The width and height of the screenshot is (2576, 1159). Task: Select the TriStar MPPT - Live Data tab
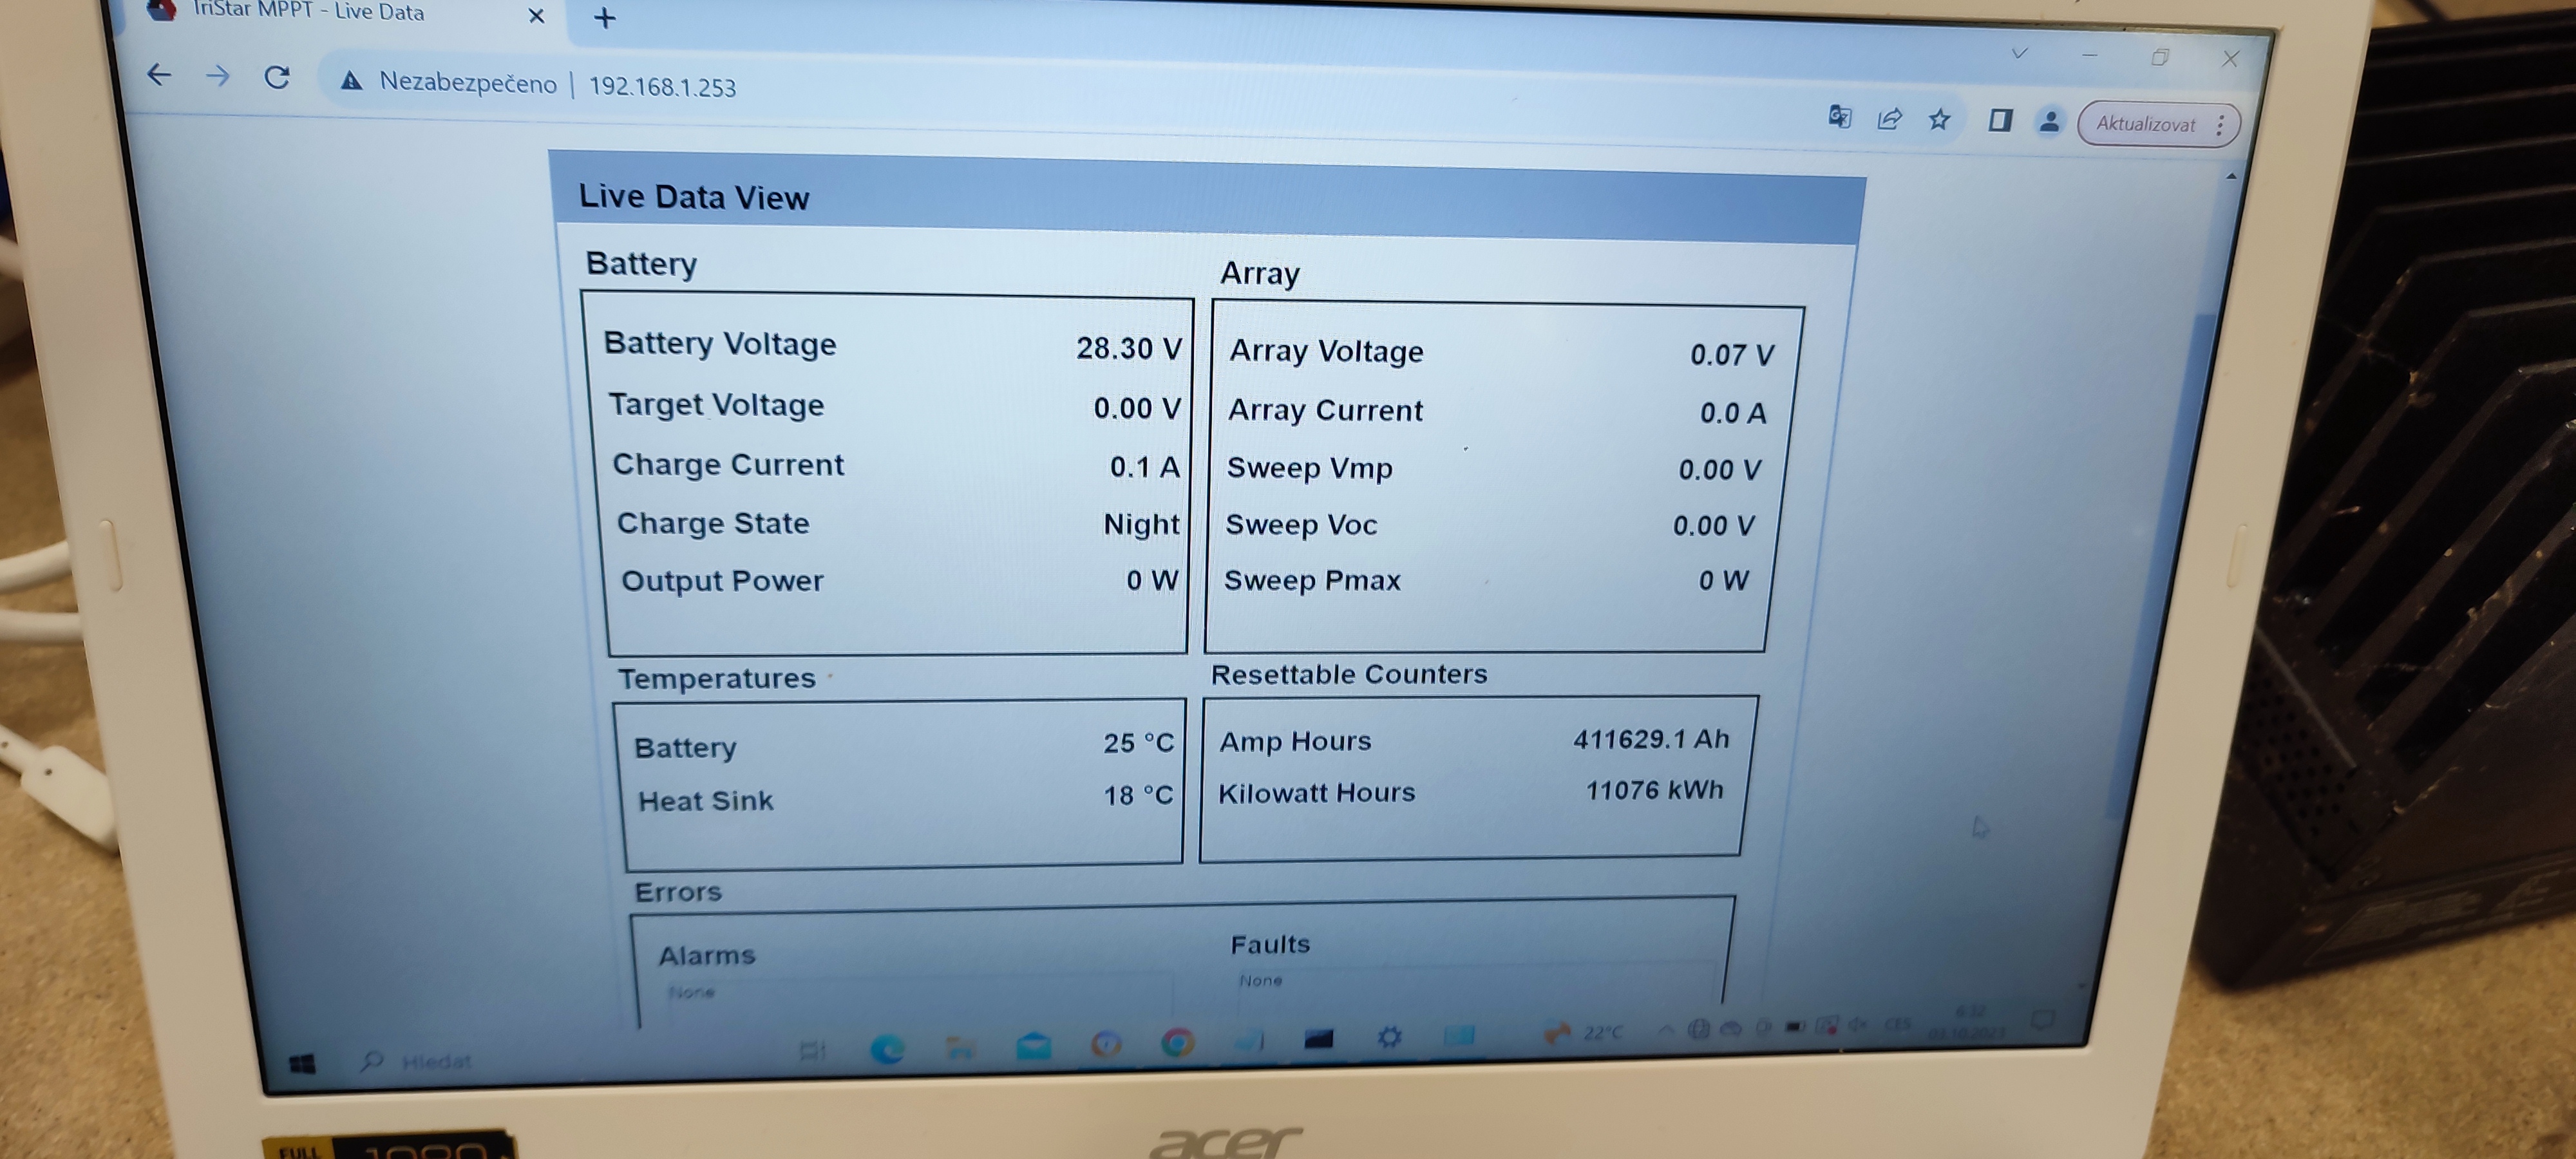310,12
